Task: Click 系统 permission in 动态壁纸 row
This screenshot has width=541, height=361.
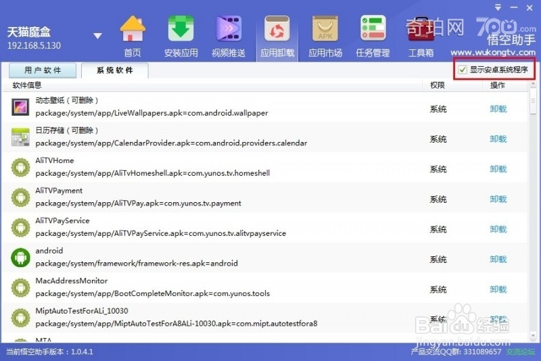Action: point(438,109)
